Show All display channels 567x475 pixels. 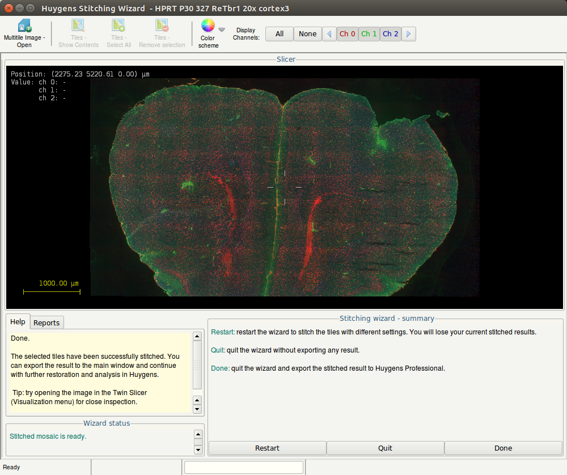280,34
